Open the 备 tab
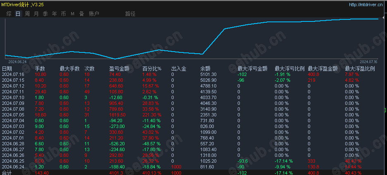Viewport: 387px width, 175px height. 82,14
